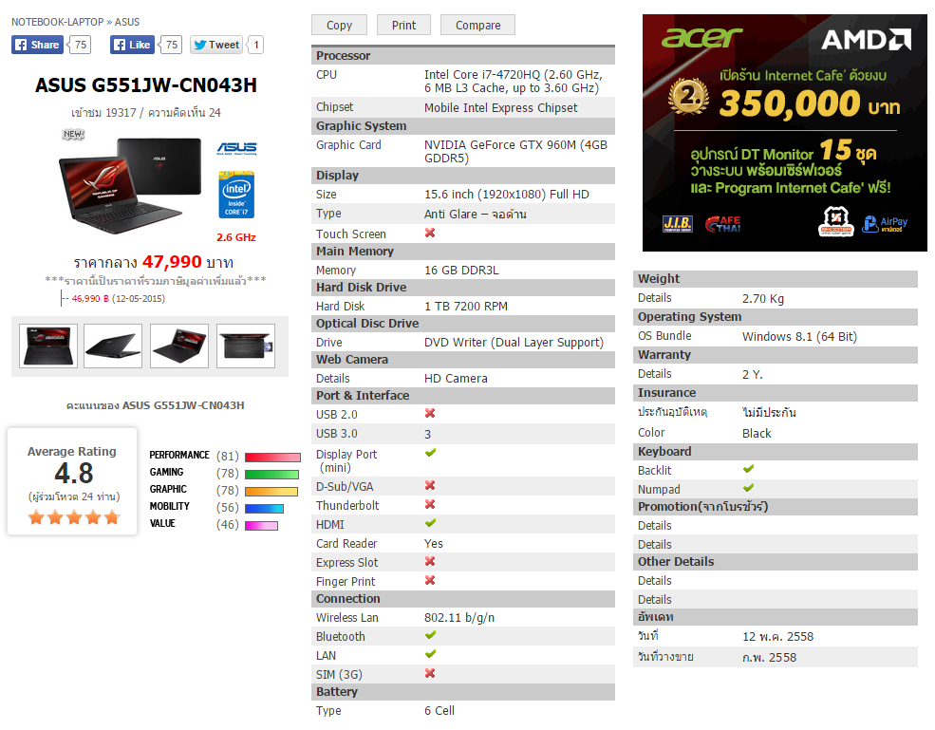Select the first laptop thumbnail
The height and width of the screenshot is (730, 935).
(48, 346)
